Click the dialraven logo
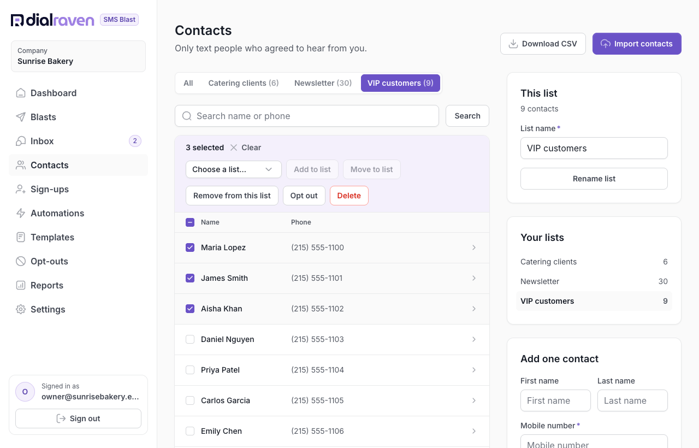 click(x=52, y=20)
